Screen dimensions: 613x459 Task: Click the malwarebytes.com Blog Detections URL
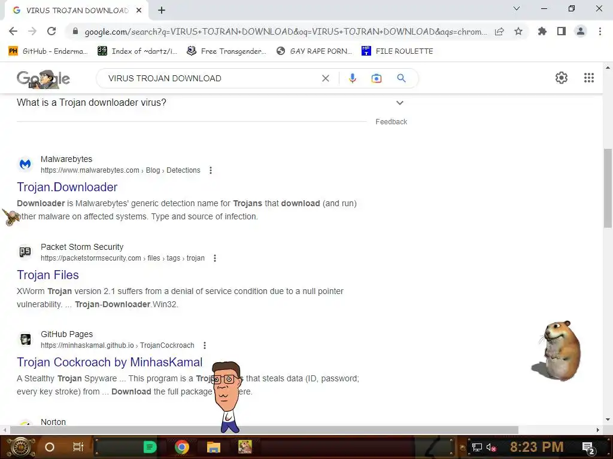[120, 170]
